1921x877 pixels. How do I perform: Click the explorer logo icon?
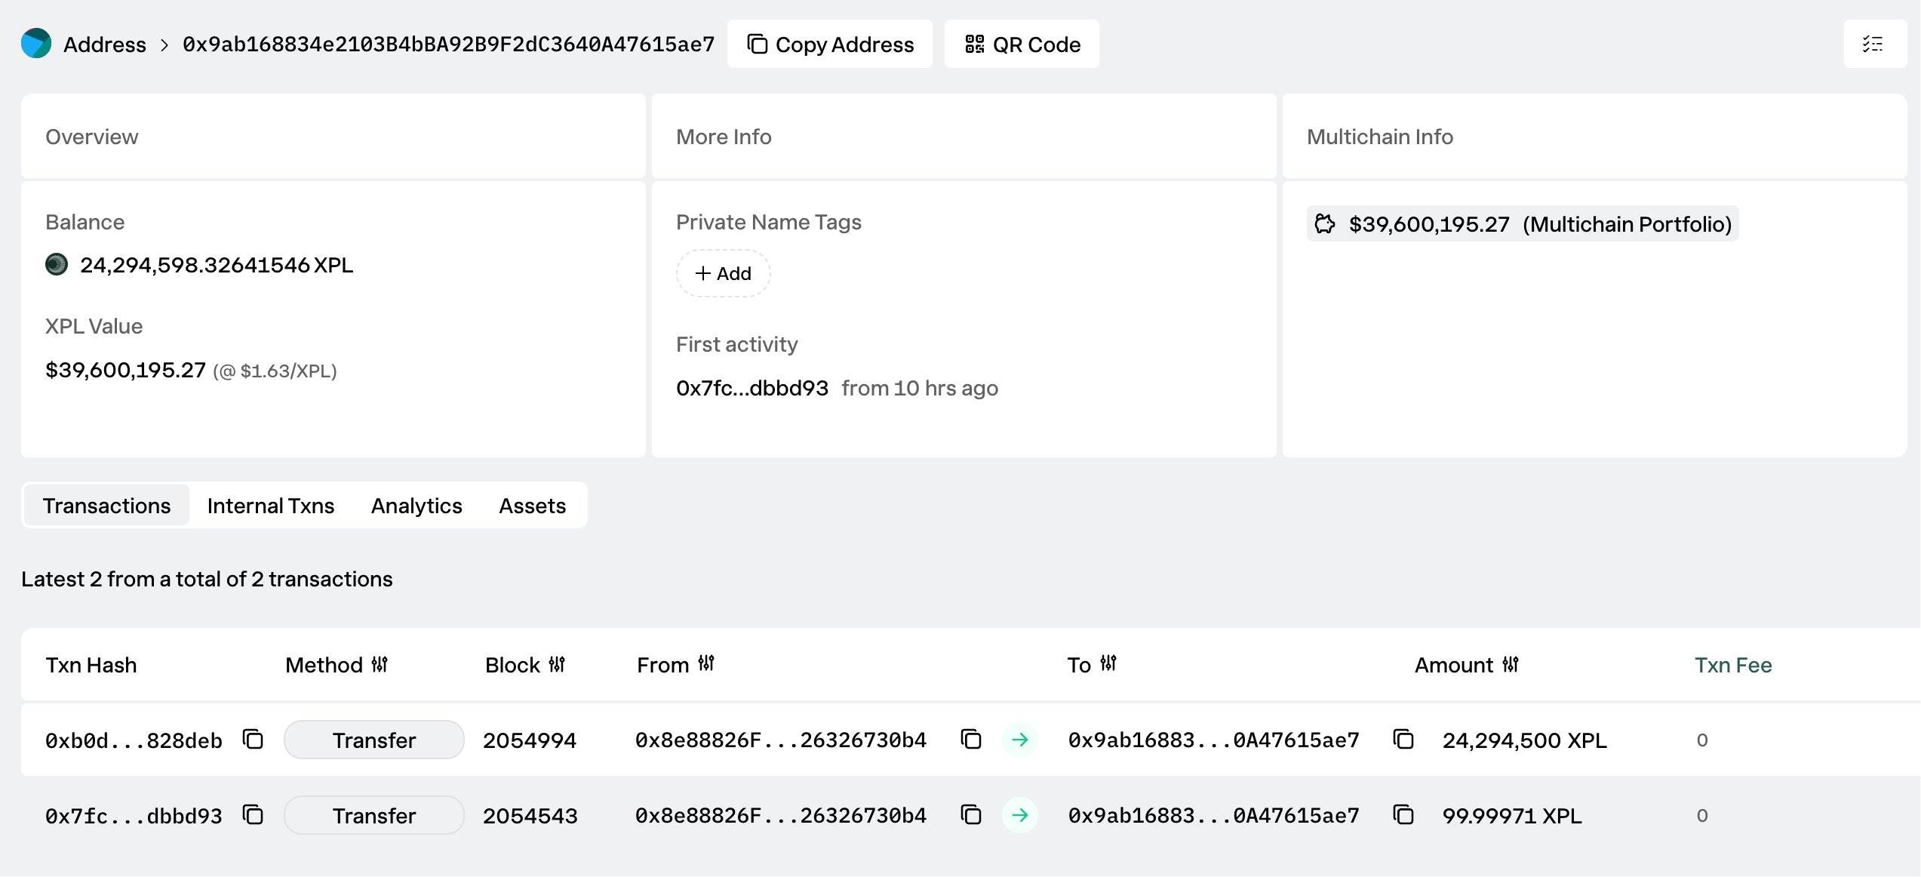(x=36, y=44)
